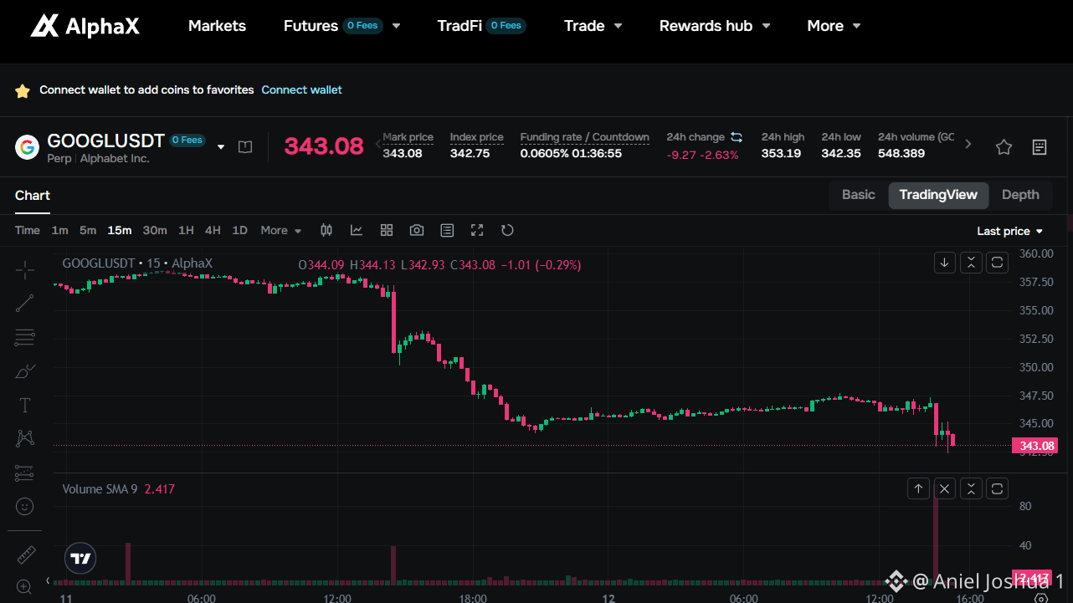Collapse the main chart pane
1073x603 pixels.
click(971, 263)
